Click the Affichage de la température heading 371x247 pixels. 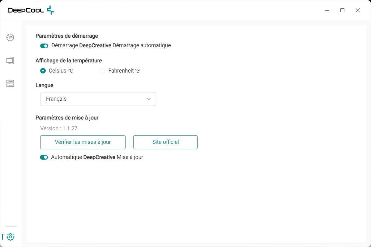pos(69,61)
